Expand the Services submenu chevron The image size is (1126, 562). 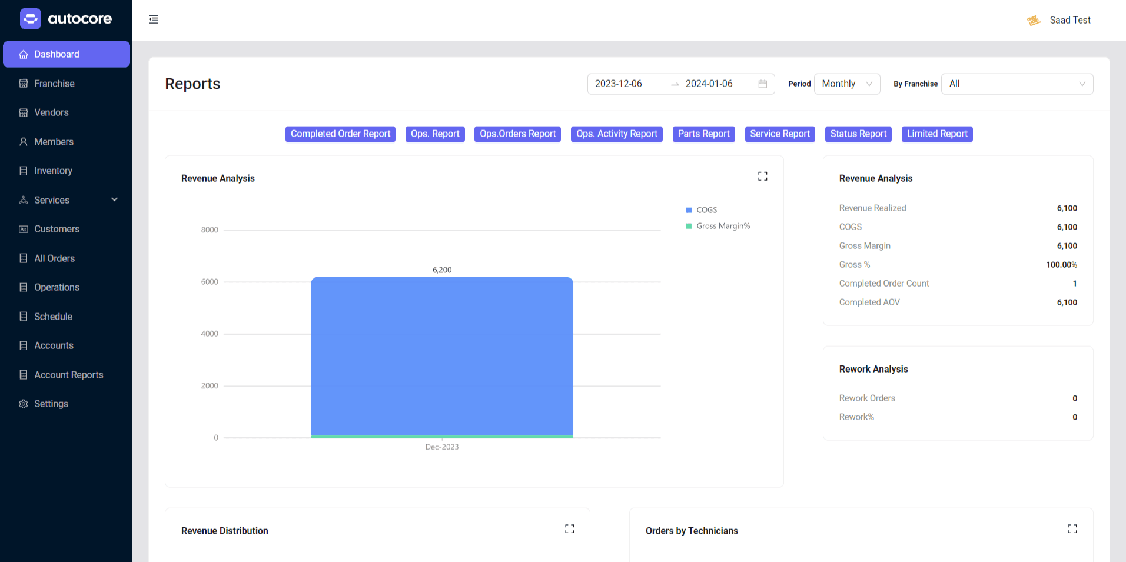[115, 199]
